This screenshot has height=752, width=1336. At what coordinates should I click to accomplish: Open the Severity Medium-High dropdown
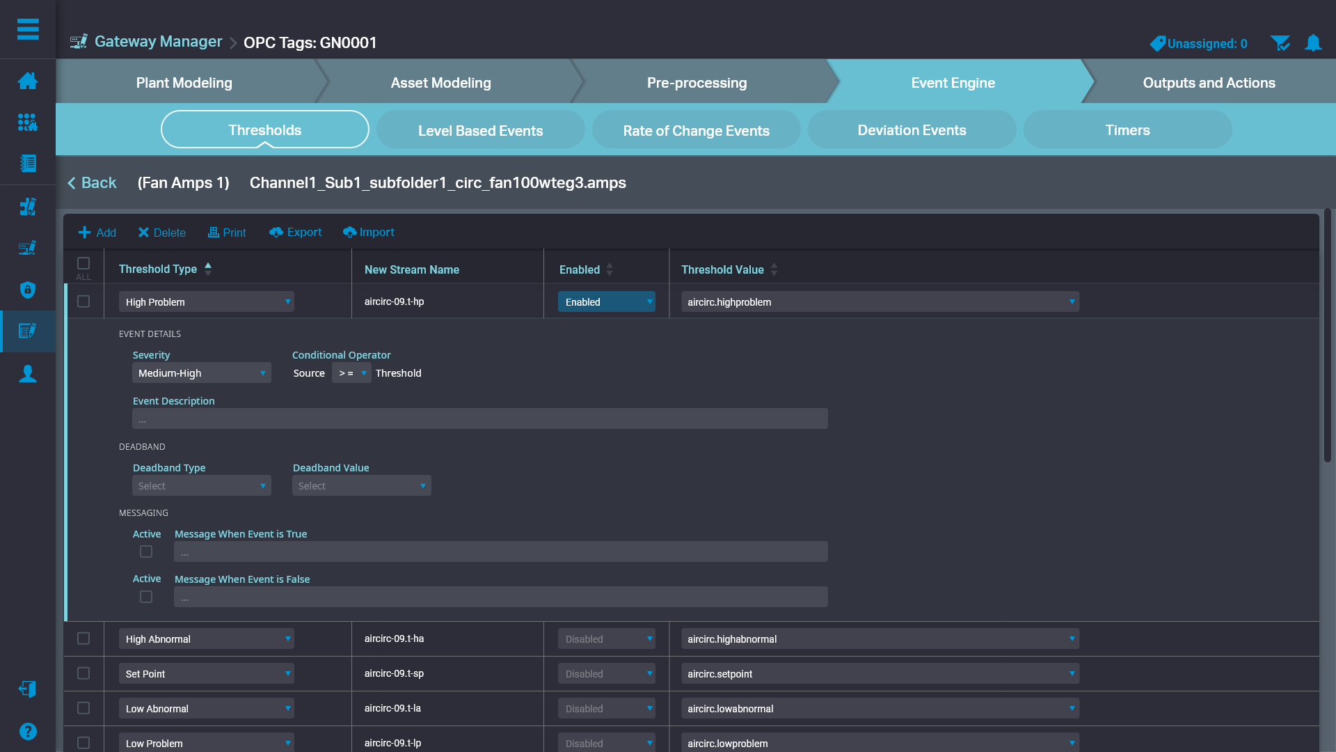coord(201,373)
